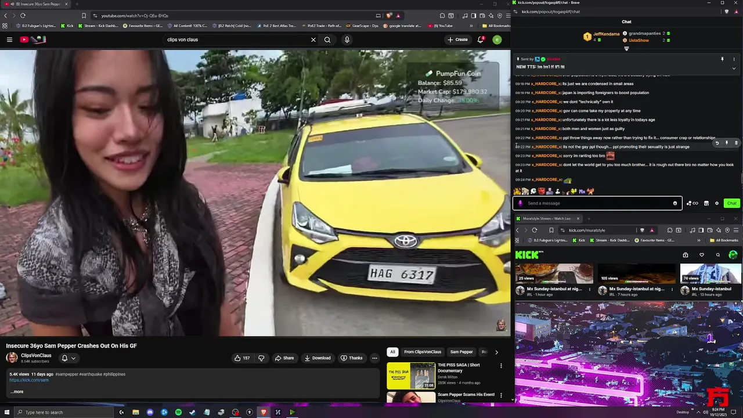The width and height of the screenshot is (743, 418).
Task: Open Brave Shields icon in YouTube window
Action: click(389, 16)
